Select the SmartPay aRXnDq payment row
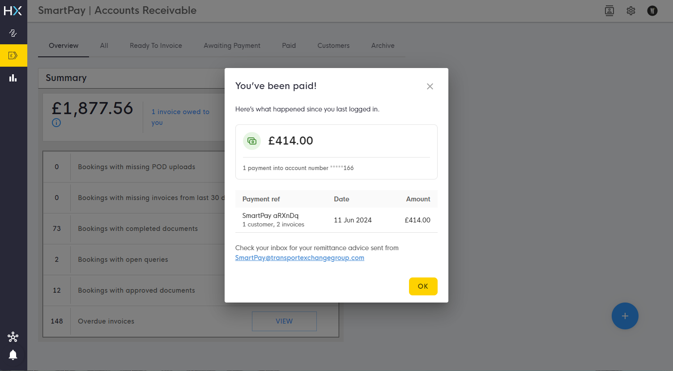This screenshot has width=673, height=371. coord(336,220)
